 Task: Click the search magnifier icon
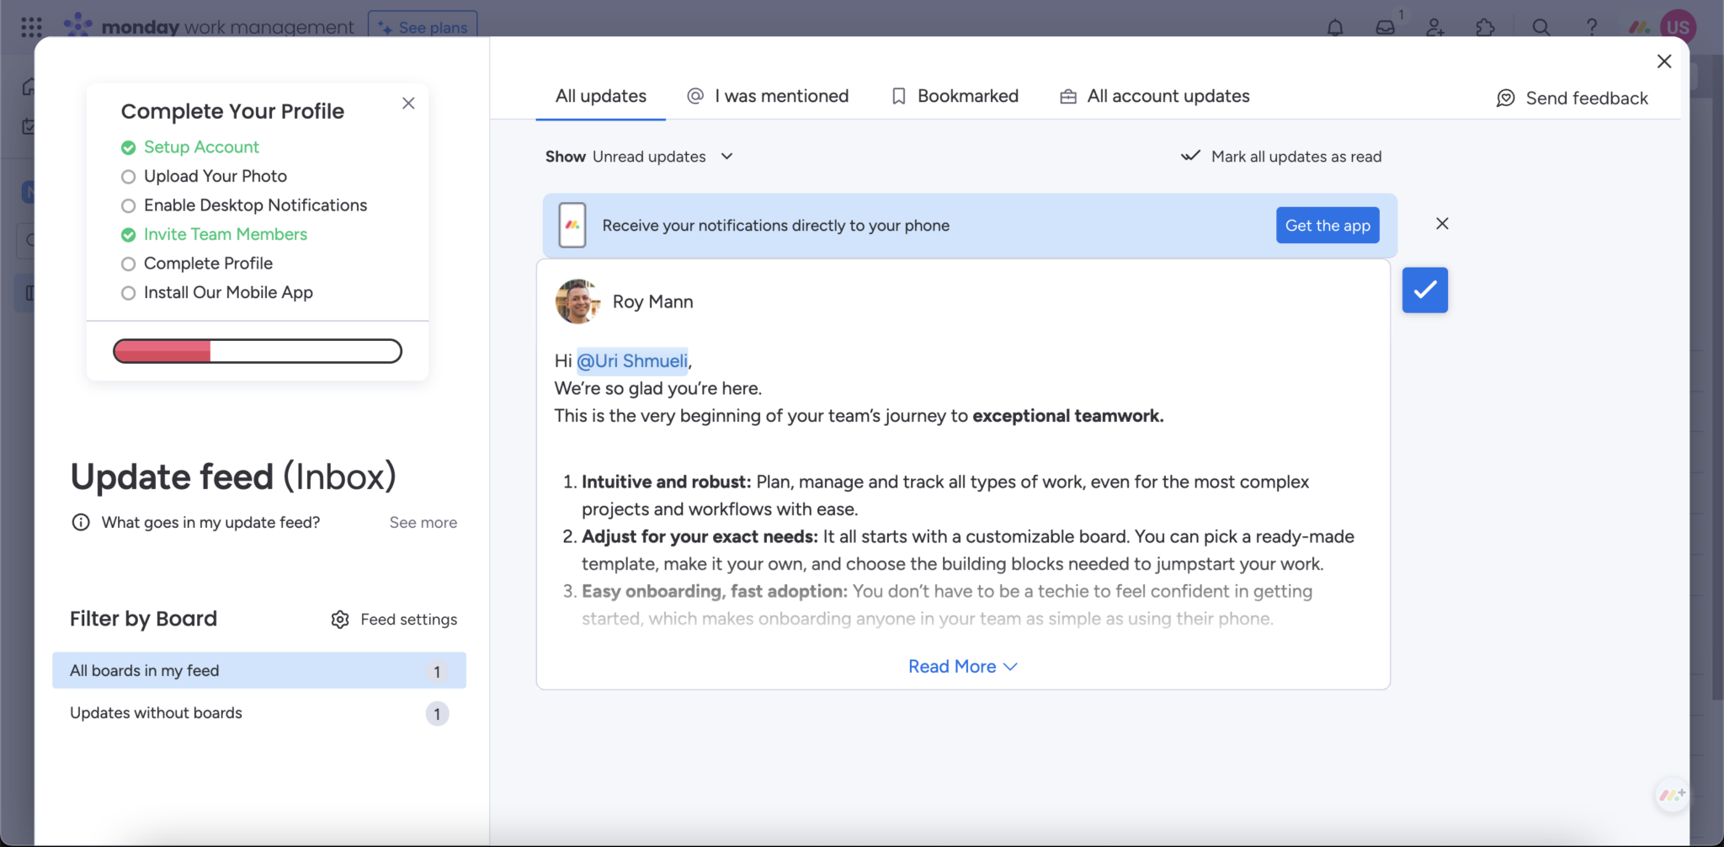click(1540, 27)
